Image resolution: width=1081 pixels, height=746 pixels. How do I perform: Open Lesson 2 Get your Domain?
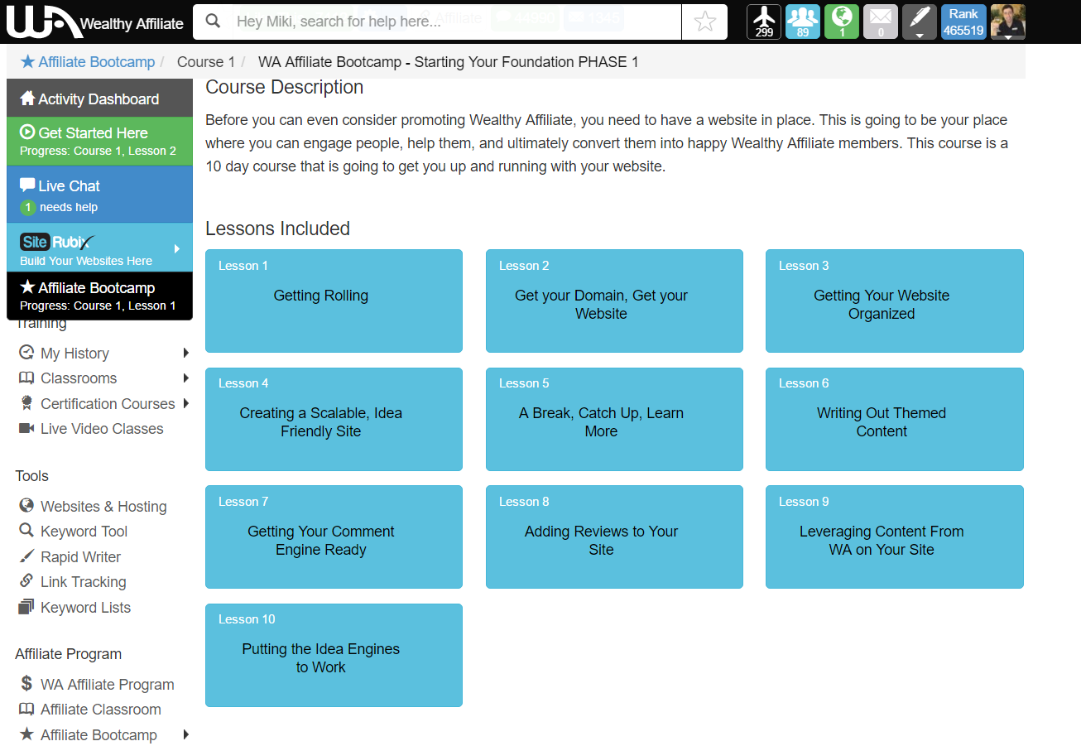click(x=614, y=301)
